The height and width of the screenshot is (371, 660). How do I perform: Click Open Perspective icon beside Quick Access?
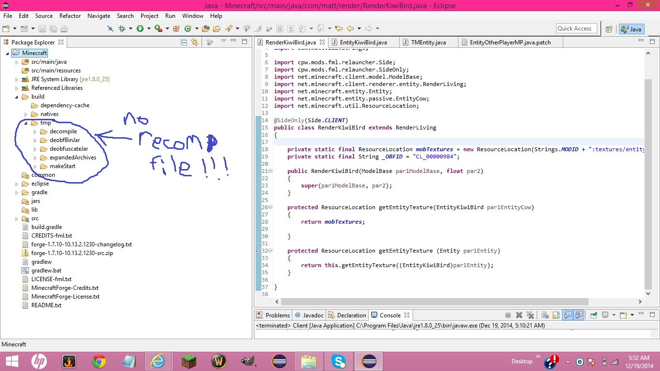pos(609,29)
